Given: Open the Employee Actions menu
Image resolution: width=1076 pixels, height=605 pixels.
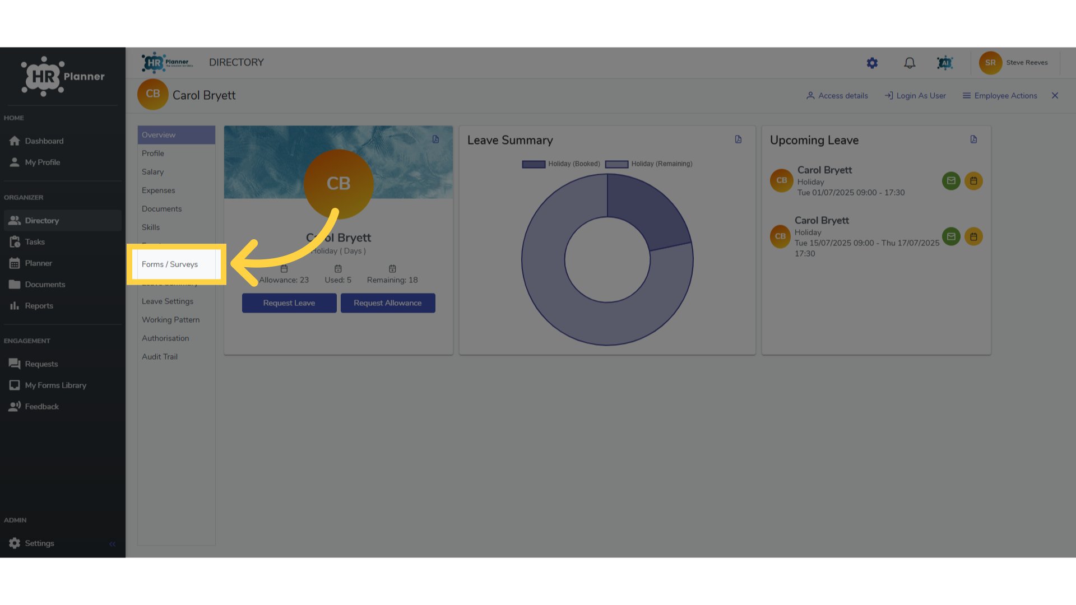Looking at the screenshot, I should click(1000, 96).
